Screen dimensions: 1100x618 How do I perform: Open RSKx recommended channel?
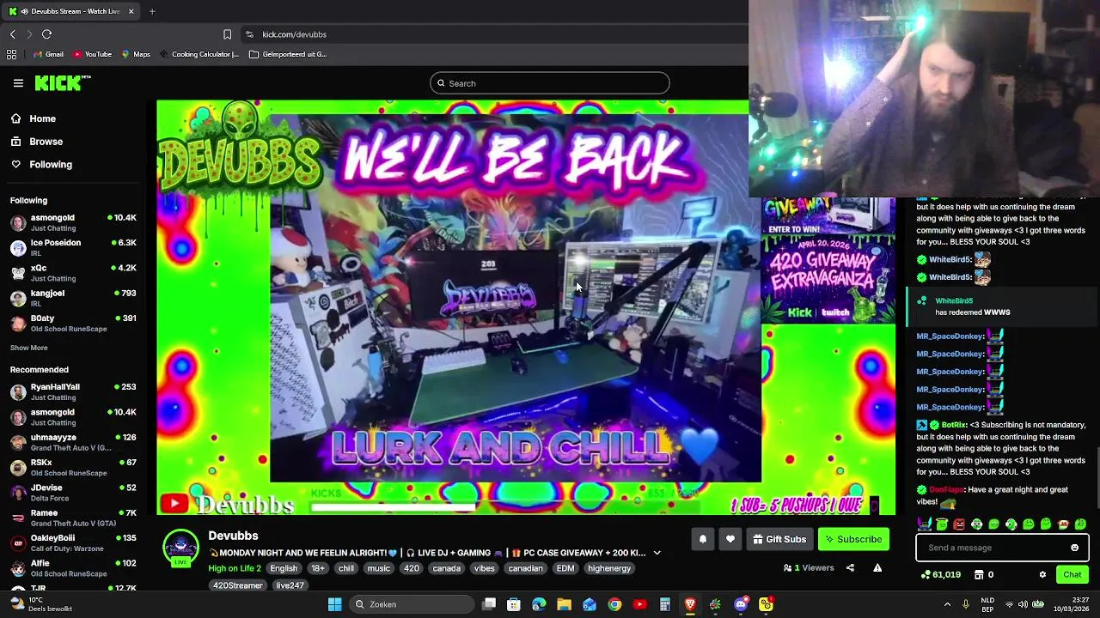(x=73, y=467)
